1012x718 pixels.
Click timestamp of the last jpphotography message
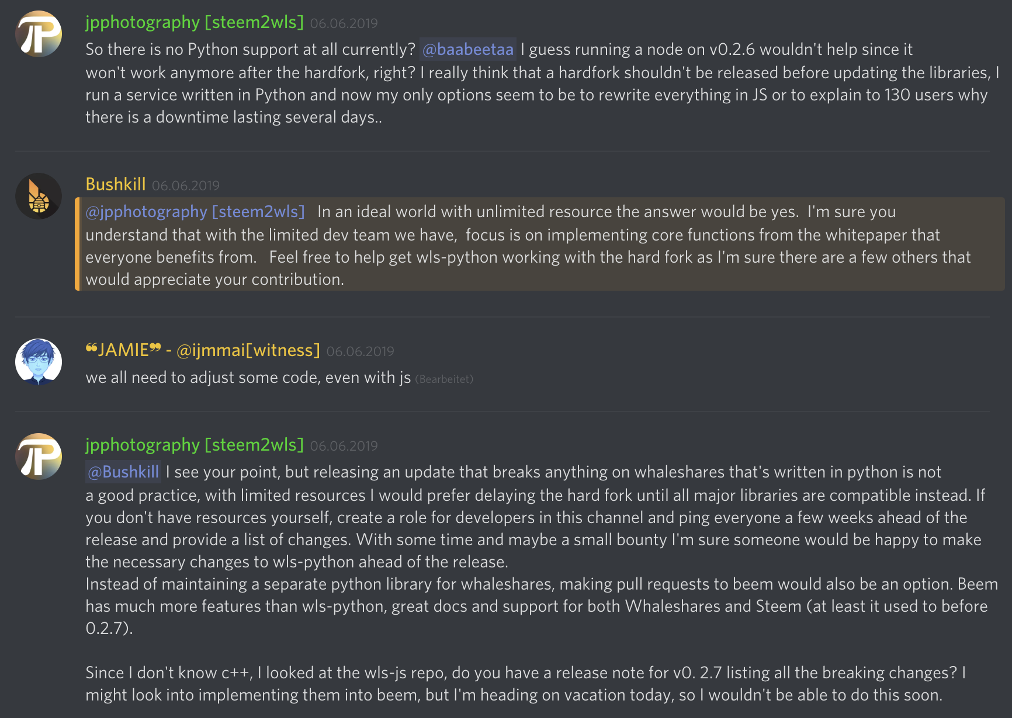[x=344, y=446]
